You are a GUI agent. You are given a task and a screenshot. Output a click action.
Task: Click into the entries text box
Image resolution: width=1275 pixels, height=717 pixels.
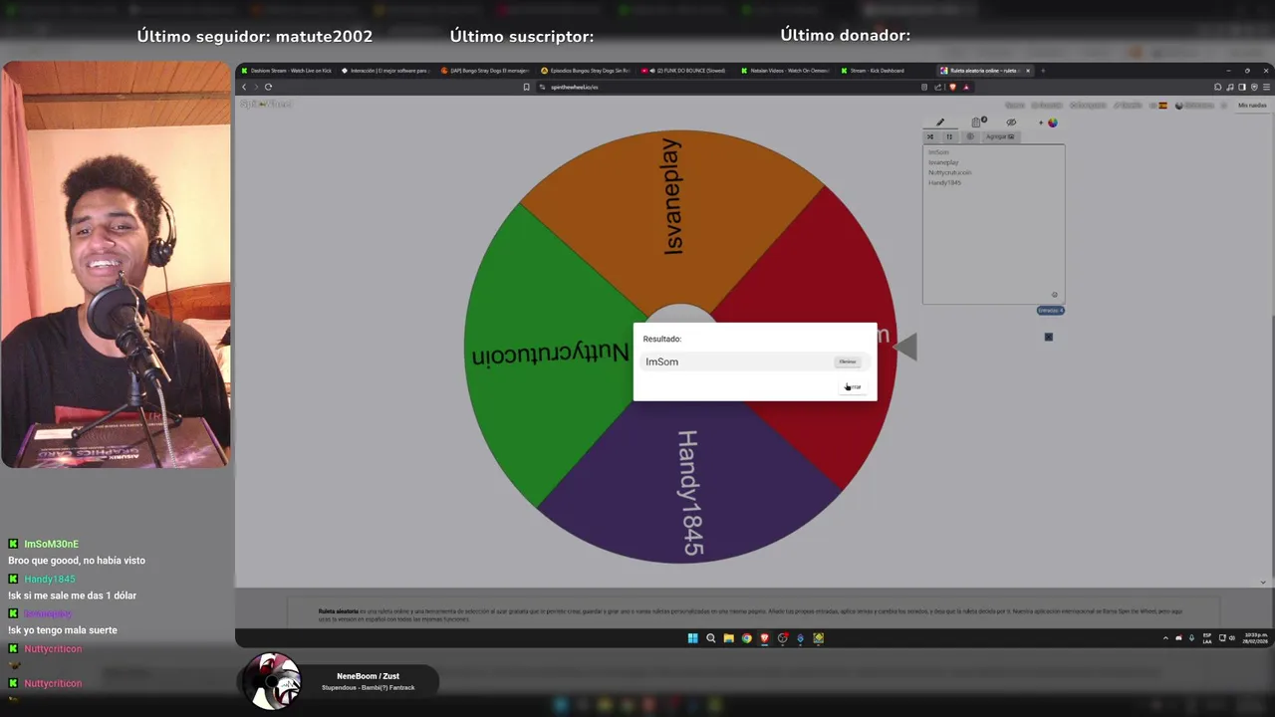pyautogui.click(x=993, y=224)
